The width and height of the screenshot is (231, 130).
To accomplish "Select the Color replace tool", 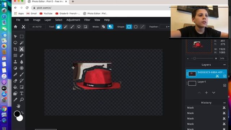I will point(22,81).
